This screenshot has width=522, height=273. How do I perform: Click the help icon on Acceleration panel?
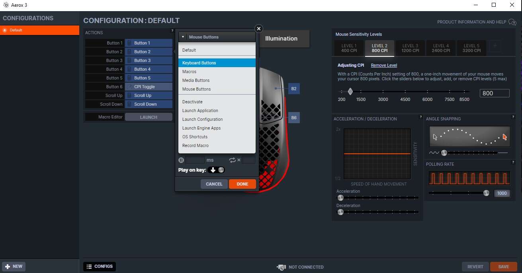coord(420,117)
